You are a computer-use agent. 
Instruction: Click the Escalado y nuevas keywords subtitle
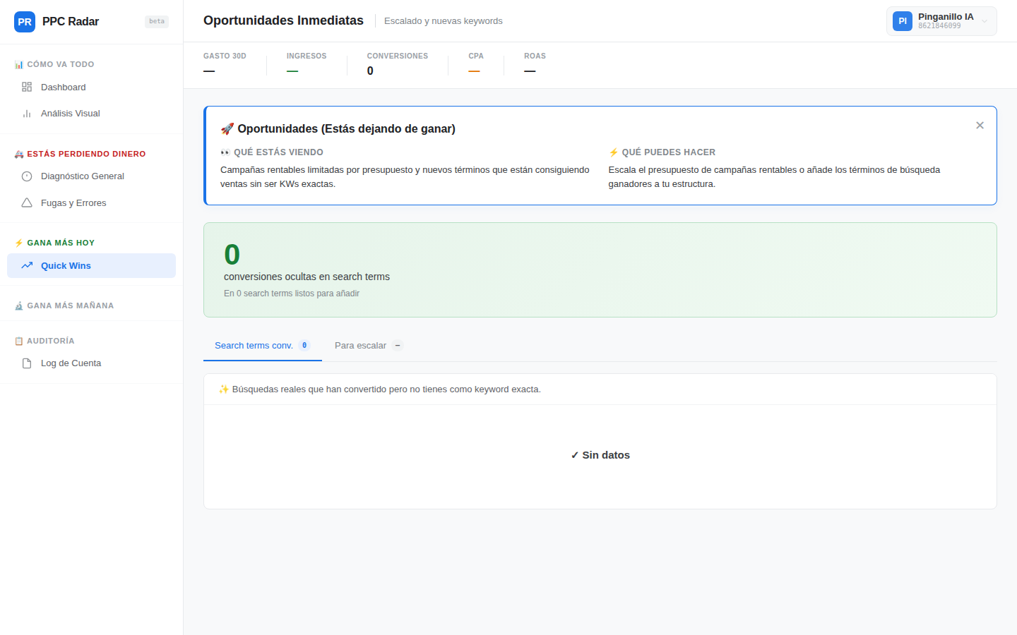444,21
